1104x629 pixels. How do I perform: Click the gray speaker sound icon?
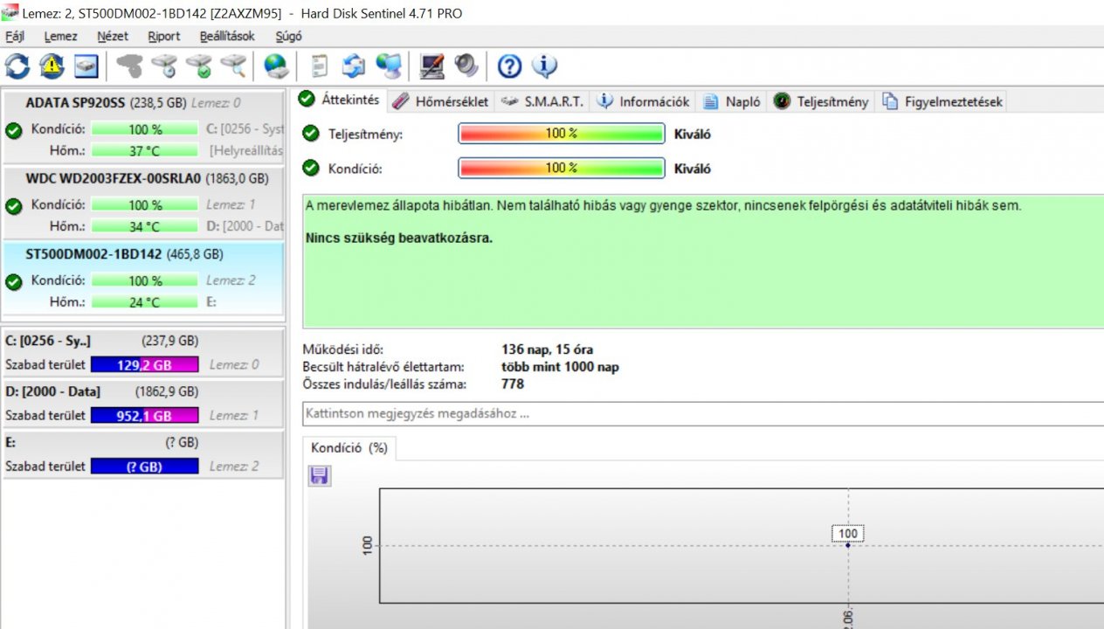tap(466, 66)
